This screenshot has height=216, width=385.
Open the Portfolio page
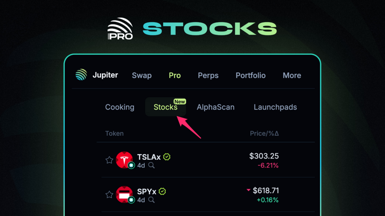coord(250,75)
